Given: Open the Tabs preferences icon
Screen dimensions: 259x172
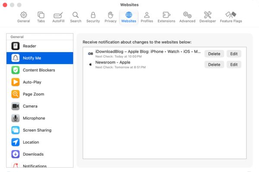Looking at the screenshot, I should [x=41, y=15].
